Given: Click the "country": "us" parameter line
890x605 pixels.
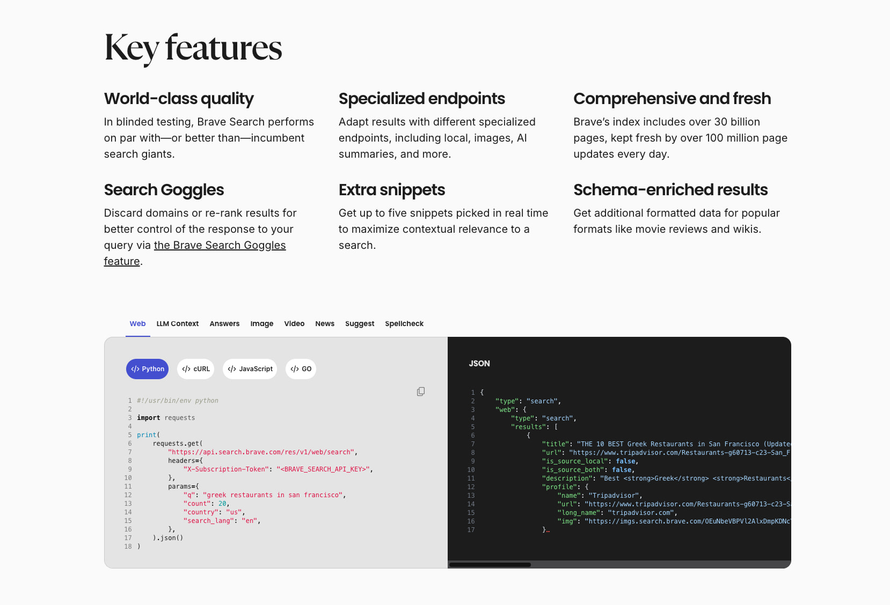Looking at the screenshot, I should pos(214,512).
